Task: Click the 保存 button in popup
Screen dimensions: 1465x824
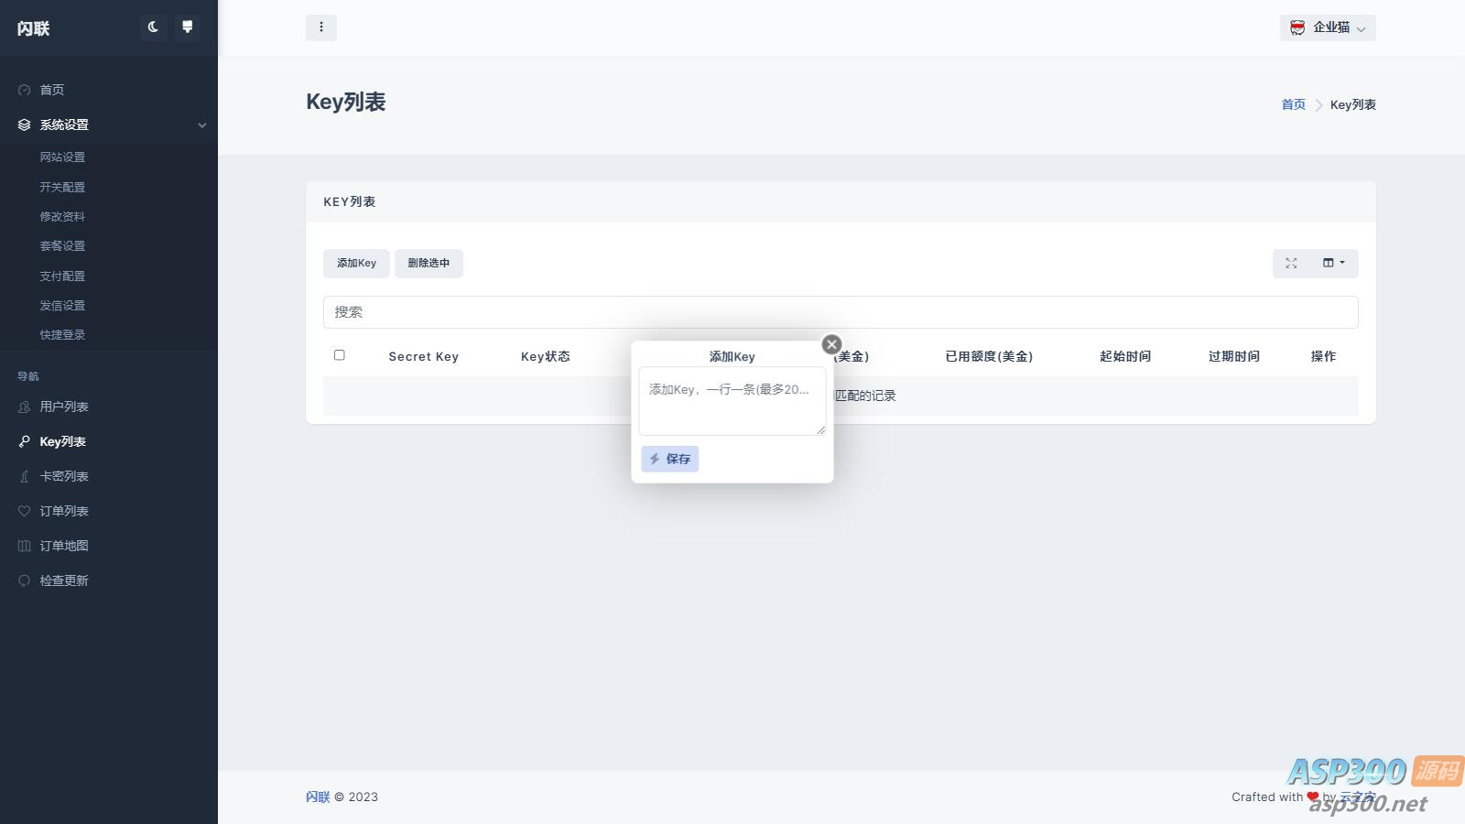Action: (x=669, y=459)
